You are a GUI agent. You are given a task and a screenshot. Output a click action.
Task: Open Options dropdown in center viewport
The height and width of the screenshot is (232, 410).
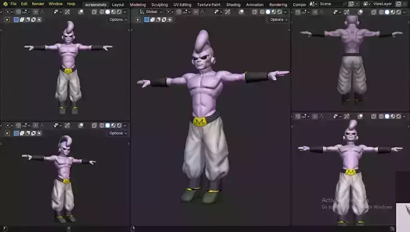tap(279, 19)
